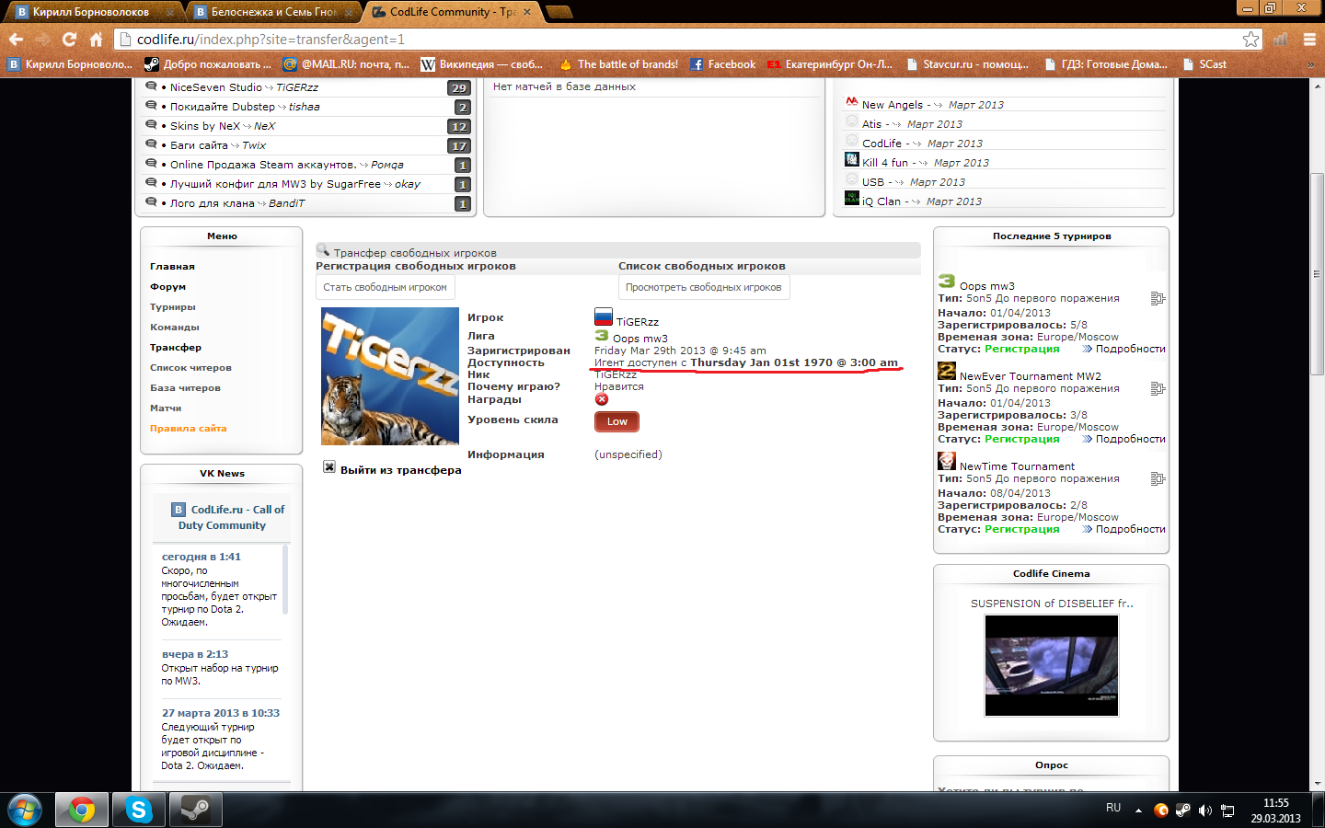1325x828 pixels.
Task: Open New Angels team link
Action: [x=892, y=105]
